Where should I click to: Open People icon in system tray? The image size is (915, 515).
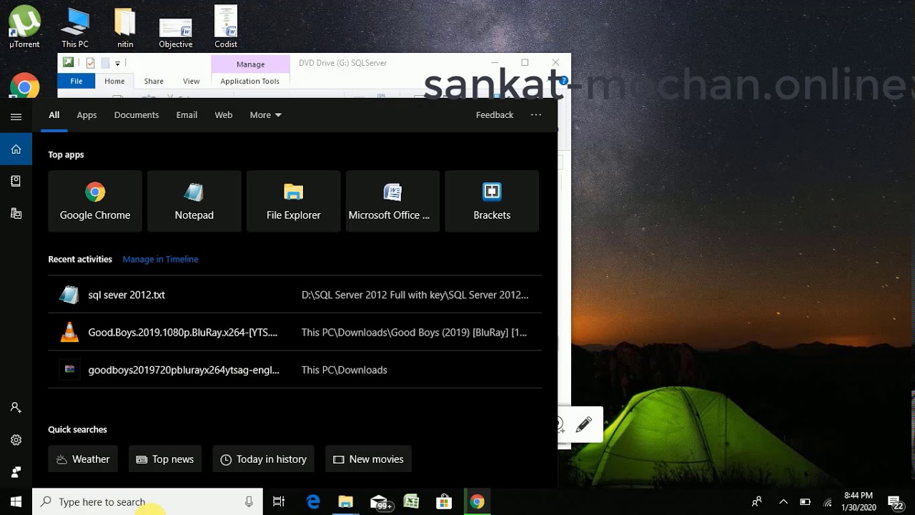[x=756, y=502]
